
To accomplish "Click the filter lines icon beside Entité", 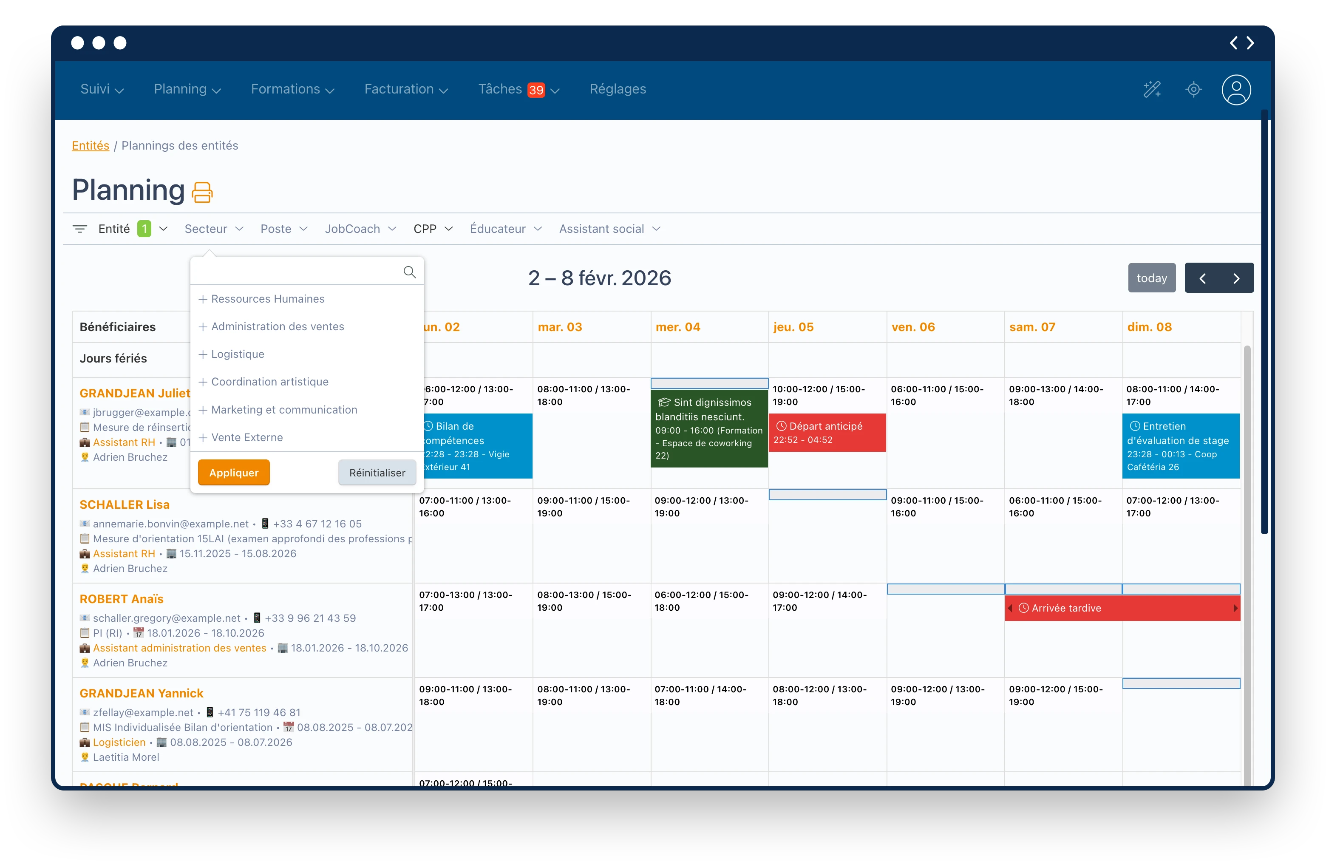I will (x=79, y=229).
